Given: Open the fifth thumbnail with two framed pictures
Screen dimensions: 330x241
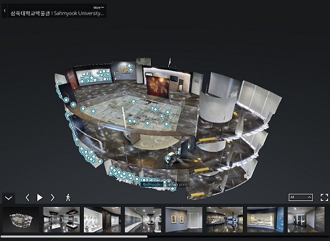Looking at the screenshot, I should 184,219.
